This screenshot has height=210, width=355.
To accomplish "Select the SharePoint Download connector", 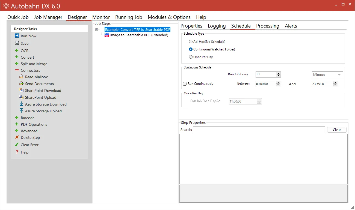I will (x=43, y=91).
